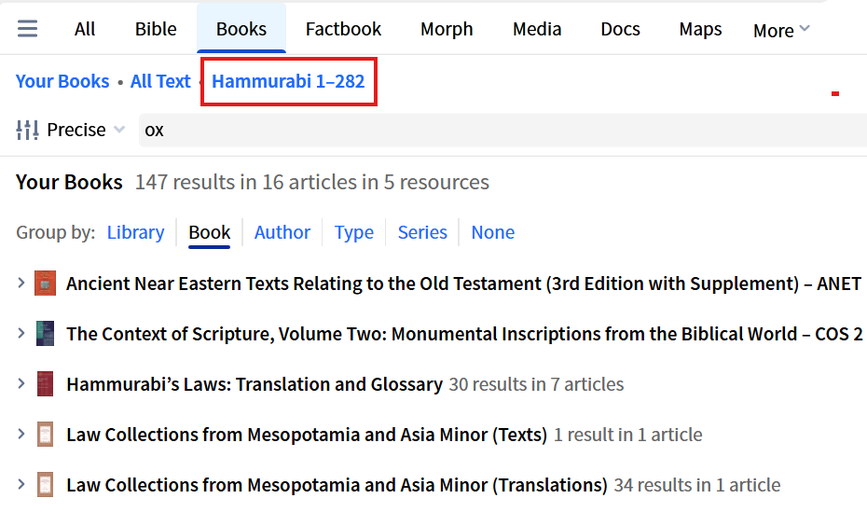Open the More search types dropdown

[781, 30]
